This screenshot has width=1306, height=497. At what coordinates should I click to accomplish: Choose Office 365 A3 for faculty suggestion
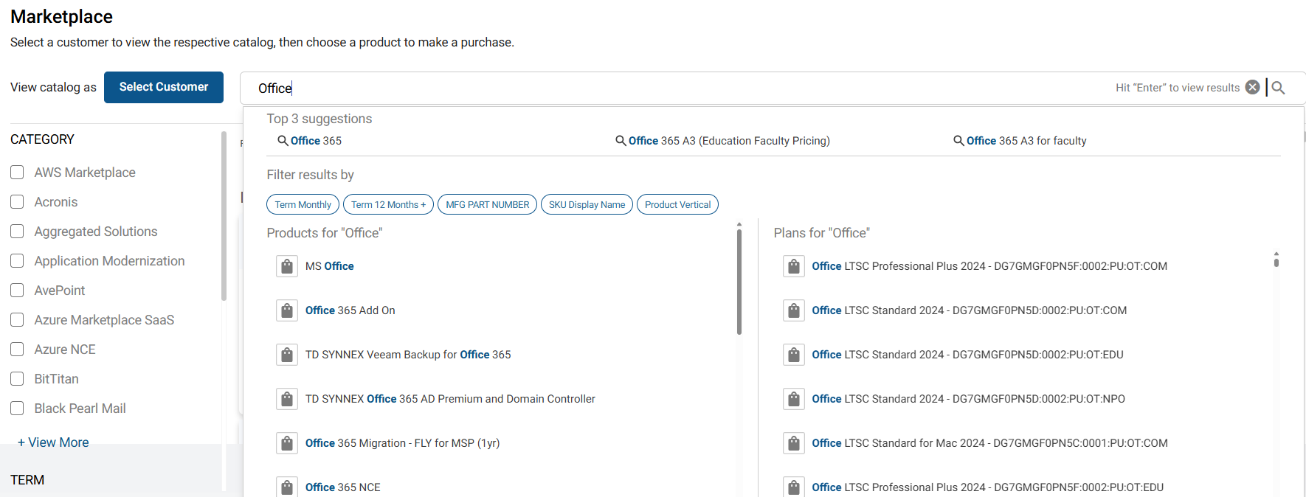click(x=1026, y=141)
